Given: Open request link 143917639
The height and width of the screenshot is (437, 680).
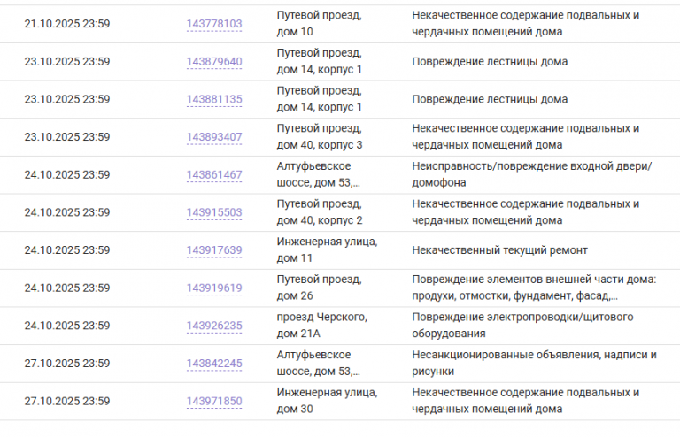Looking at the screenshot, I should click(x=213, y=250).
